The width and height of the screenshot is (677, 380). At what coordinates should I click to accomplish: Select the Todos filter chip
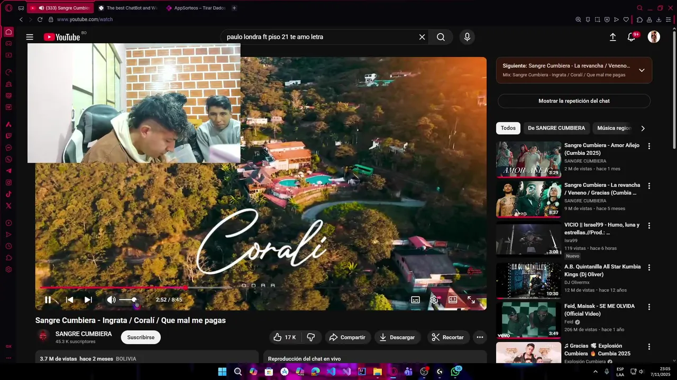point(508,128)
